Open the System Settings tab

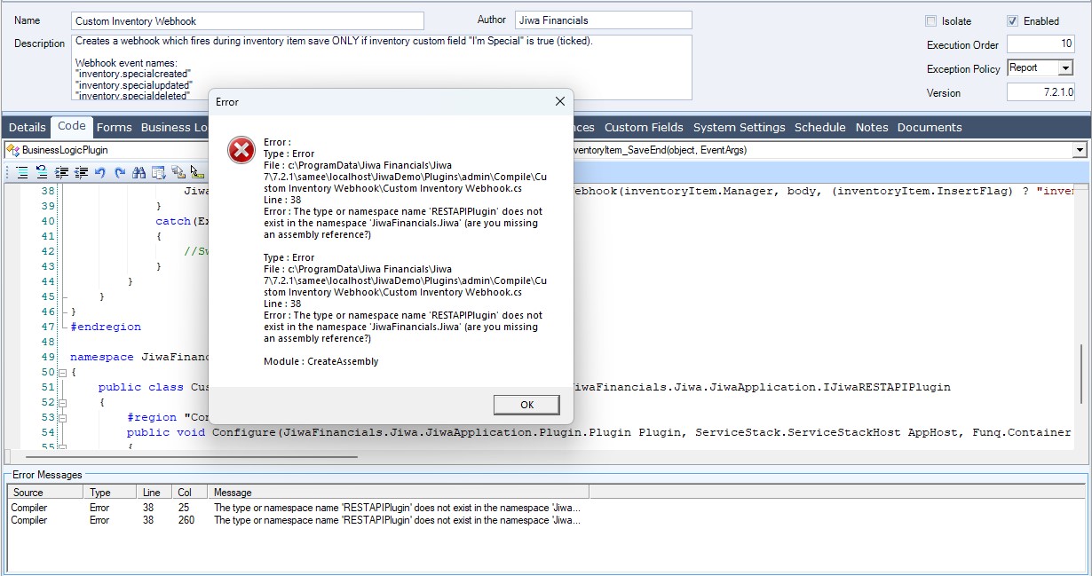point(739,128)
